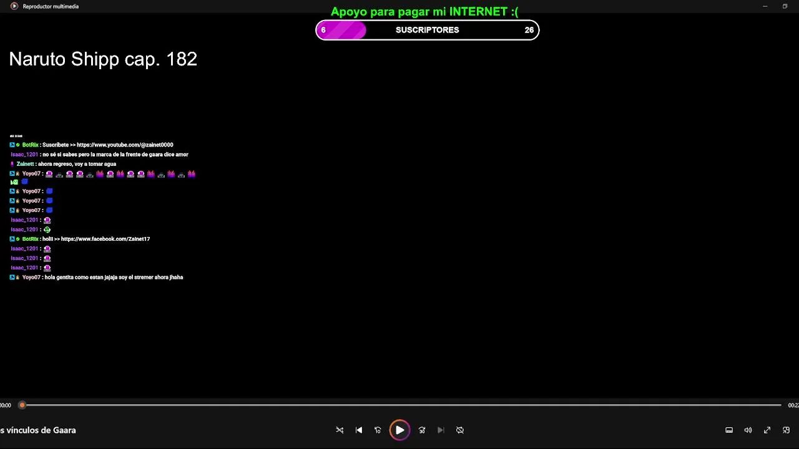This screenshot has width=799, height=449.
Task: Click the Media Player app icon in title bar
Action: pyautogui.click(x=14, y=6)
